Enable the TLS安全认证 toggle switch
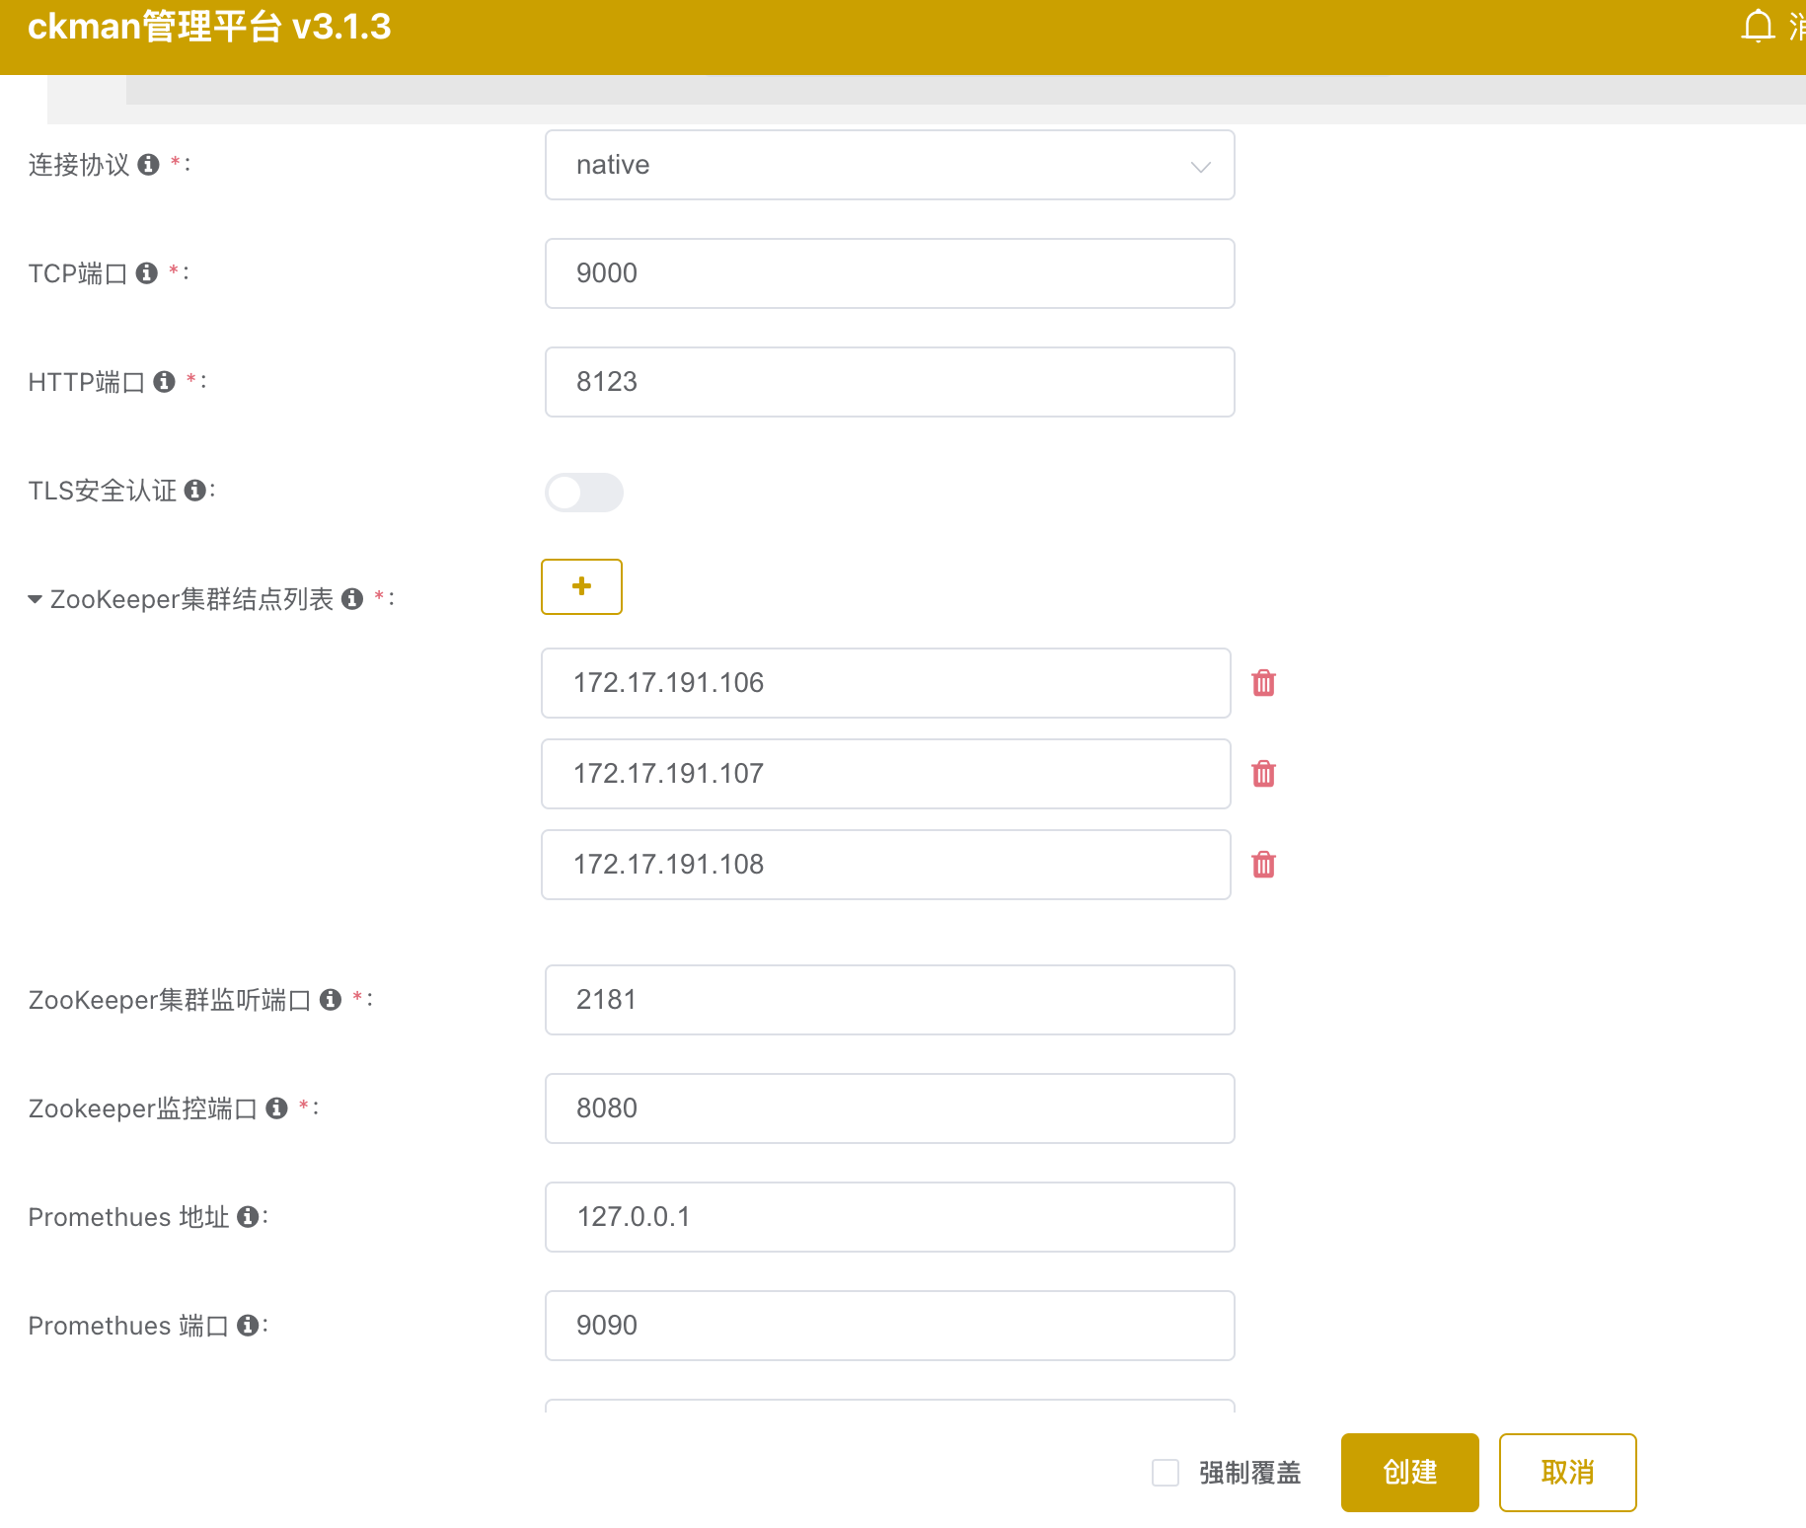This screenshot has height=1528, width=1806. tap(583, 493)
